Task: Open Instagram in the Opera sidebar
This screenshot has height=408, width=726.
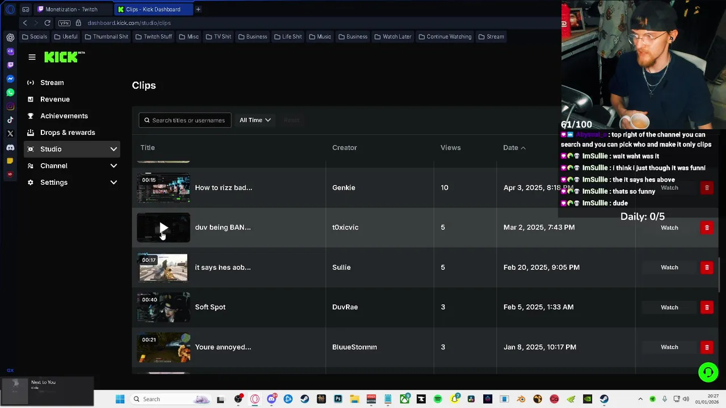Action: pyautogui.click(x=10, y=107)
